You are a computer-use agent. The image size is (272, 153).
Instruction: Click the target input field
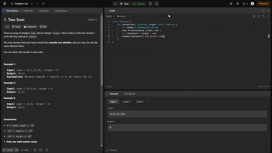pyautogui.click(x=187, y=127)
